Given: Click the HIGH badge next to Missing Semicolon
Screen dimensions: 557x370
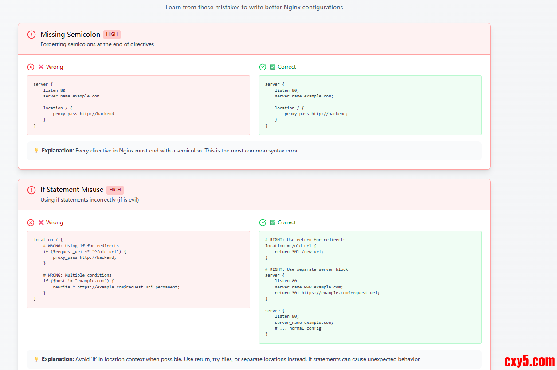Looking at the screenshot, I should point(112,35).
